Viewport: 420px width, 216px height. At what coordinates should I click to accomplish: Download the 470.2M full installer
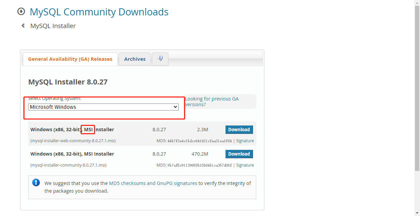pos(239,154)
